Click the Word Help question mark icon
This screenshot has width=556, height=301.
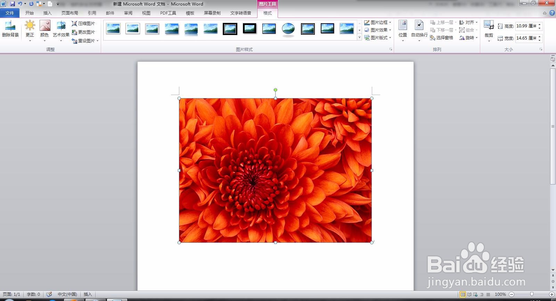pyautogui.click(x=552, y=13)
